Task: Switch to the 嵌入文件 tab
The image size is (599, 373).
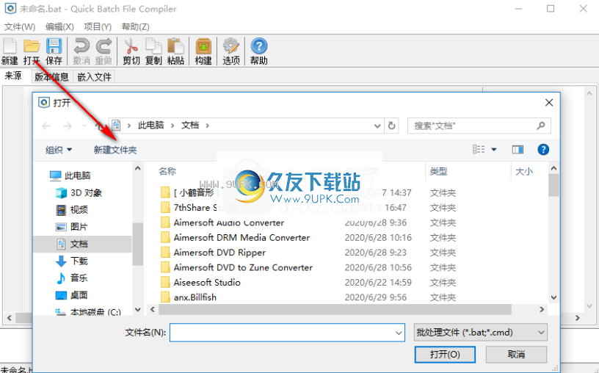Action: 94,77
